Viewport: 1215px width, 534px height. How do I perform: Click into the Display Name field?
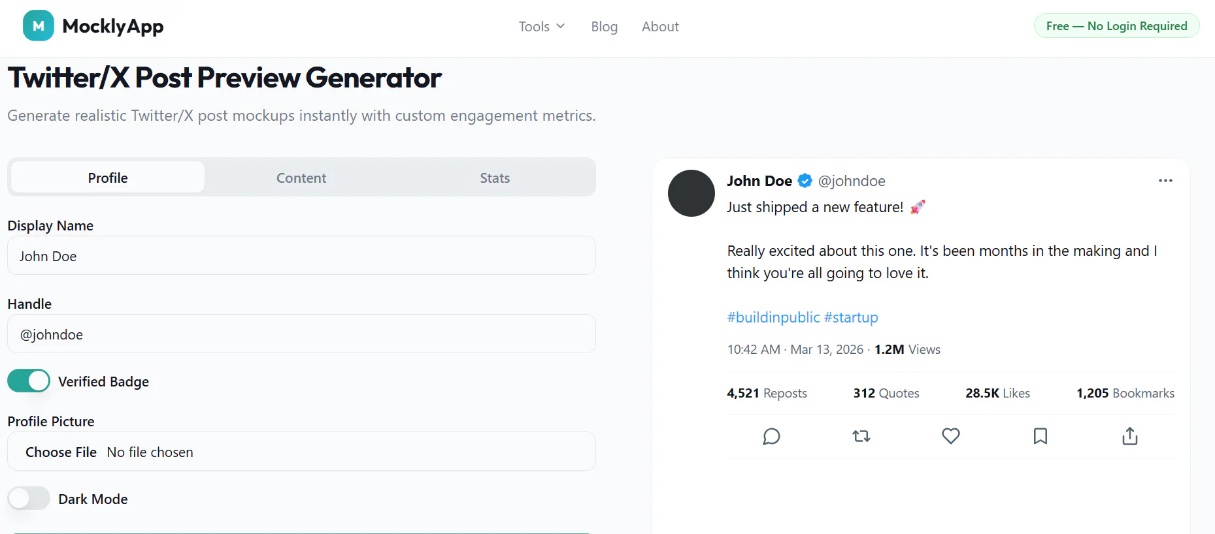tap(301, 255)
